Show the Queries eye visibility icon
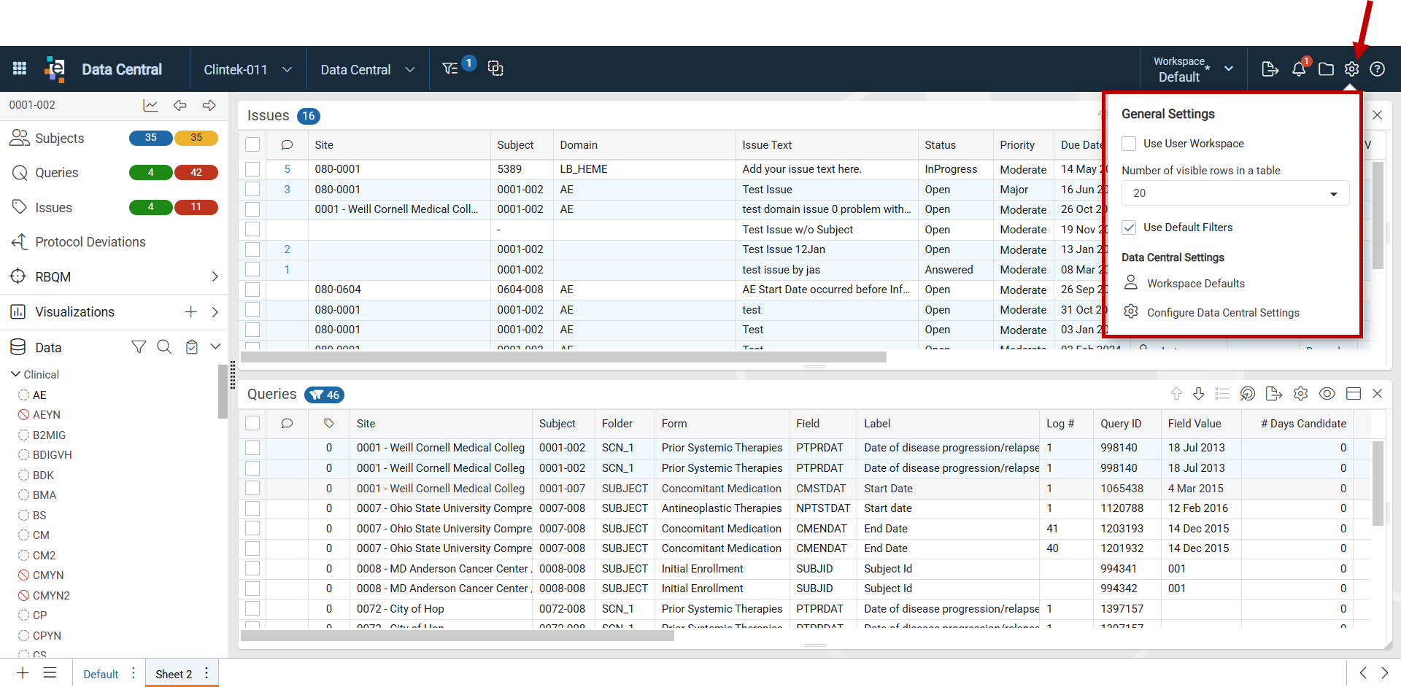The width and height of the screenshot is (1401, 687). coord(1327,394)
